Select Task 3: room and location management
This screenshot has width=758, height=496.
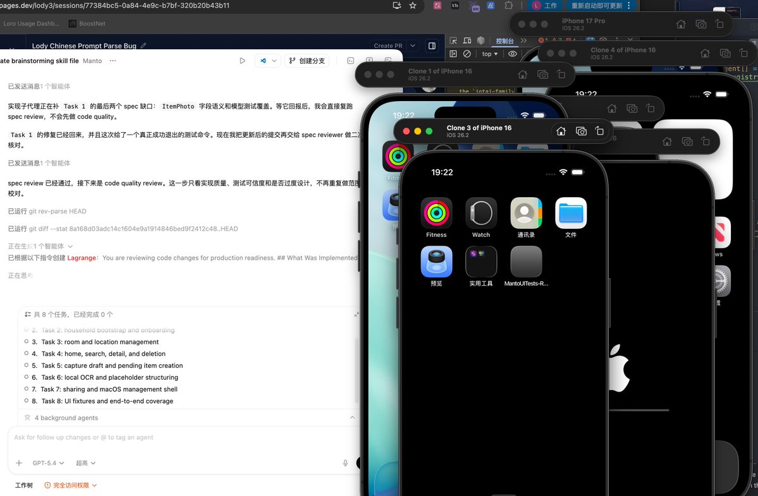[100, 341]
